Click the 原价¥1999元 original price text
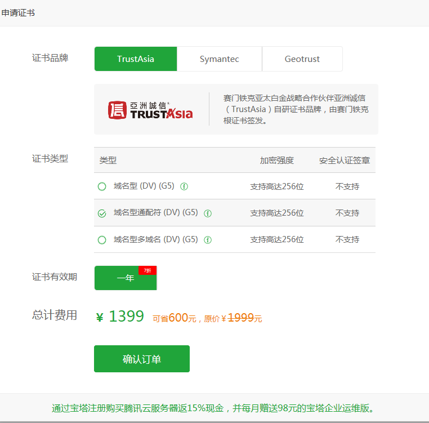The width and height of the screenshot is (429, 423). pos(233,318)
